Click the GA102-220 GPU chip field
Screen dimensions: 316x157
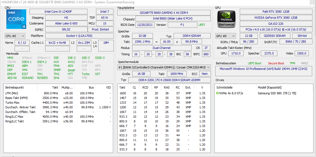[276, 23]
